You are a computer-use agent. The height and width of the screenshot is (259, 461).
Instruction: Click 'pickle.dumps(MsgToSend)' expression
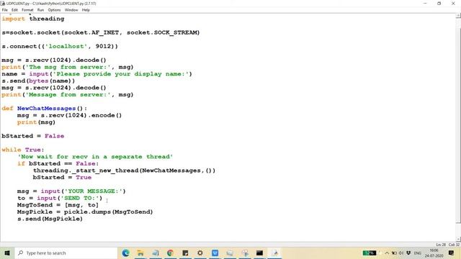(109, 212)
